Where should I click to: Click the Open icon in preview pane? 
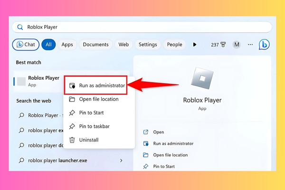pos(146,132)
